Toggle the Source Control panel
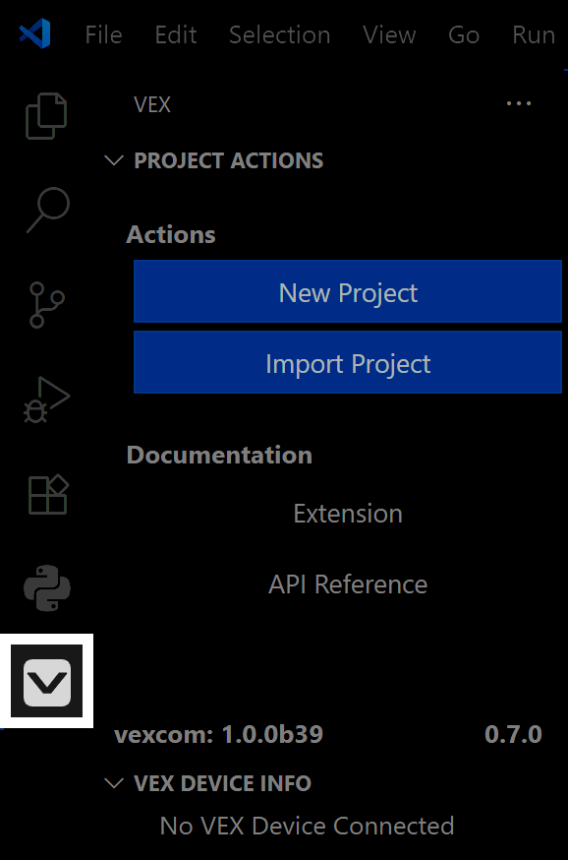The image size is (568, 860). pyautogui.click(x=45, y=304)
